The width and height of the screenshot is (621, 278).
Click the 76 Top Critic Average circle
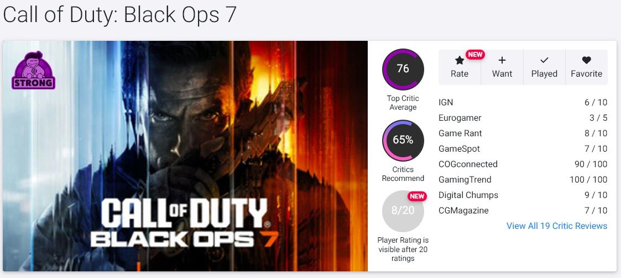pos(403,69)
